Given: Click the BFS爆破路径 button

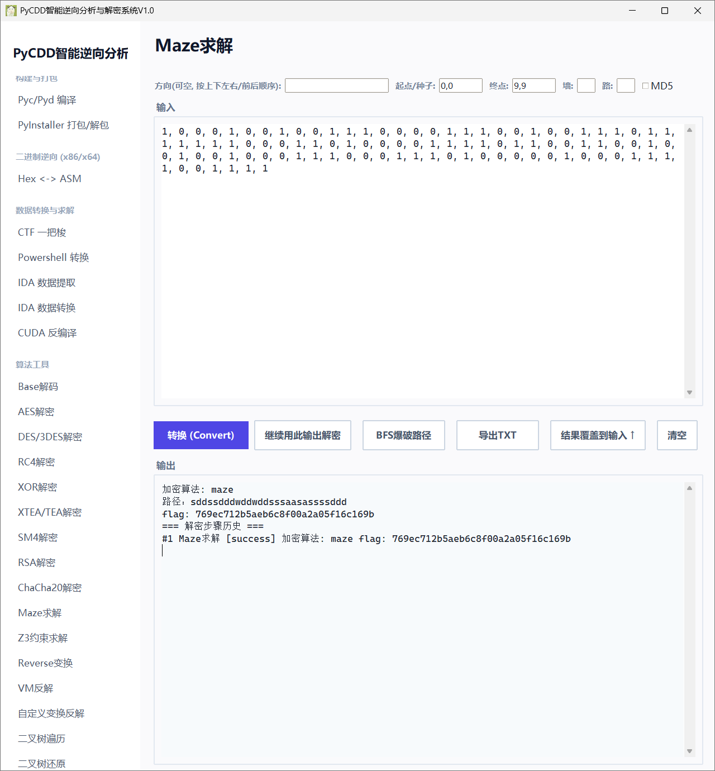Looking at the screenshot, I should 404,435.
